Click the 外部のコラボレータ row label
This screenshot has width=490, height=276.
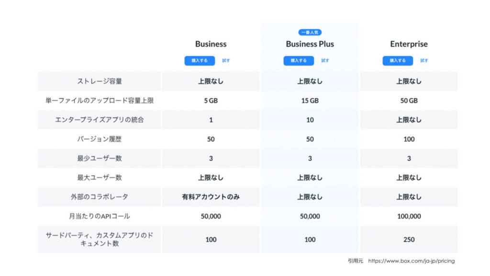point(100,197)
